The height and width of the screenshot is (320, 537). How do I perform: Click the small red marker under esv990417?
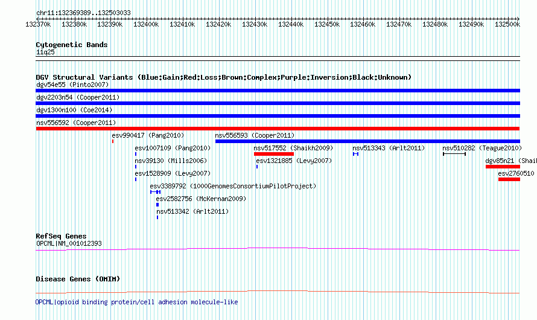[x=113, y=141]
